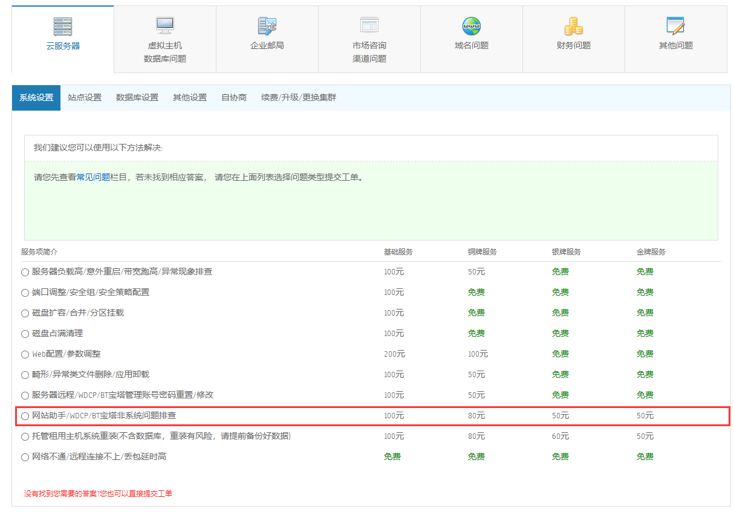This screenshot has width=734, height=512.
Task: Click the 200元 price in Web配置 row
Action: (x=395, y=354)
